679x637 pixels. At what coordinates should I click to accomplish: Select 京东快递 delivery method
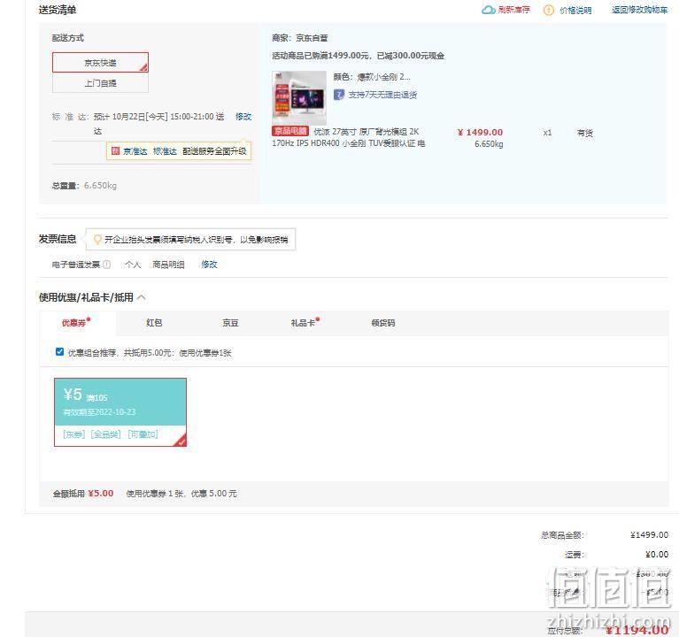tap(100, 62)
